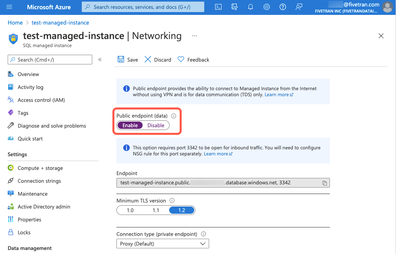396x254 pixels.
Task: Click the Access control people icon
Action: click(x=10, y=100)
